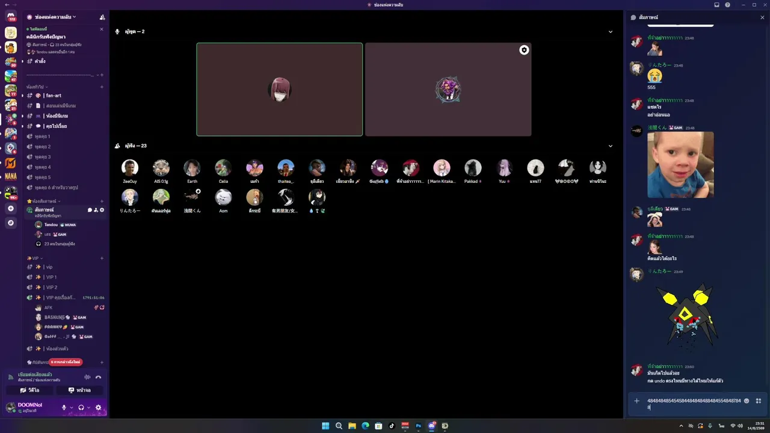
Task: Click the เชื่อมต่อเสียงแล้ว voice connected status
Action: click(35, 375)
